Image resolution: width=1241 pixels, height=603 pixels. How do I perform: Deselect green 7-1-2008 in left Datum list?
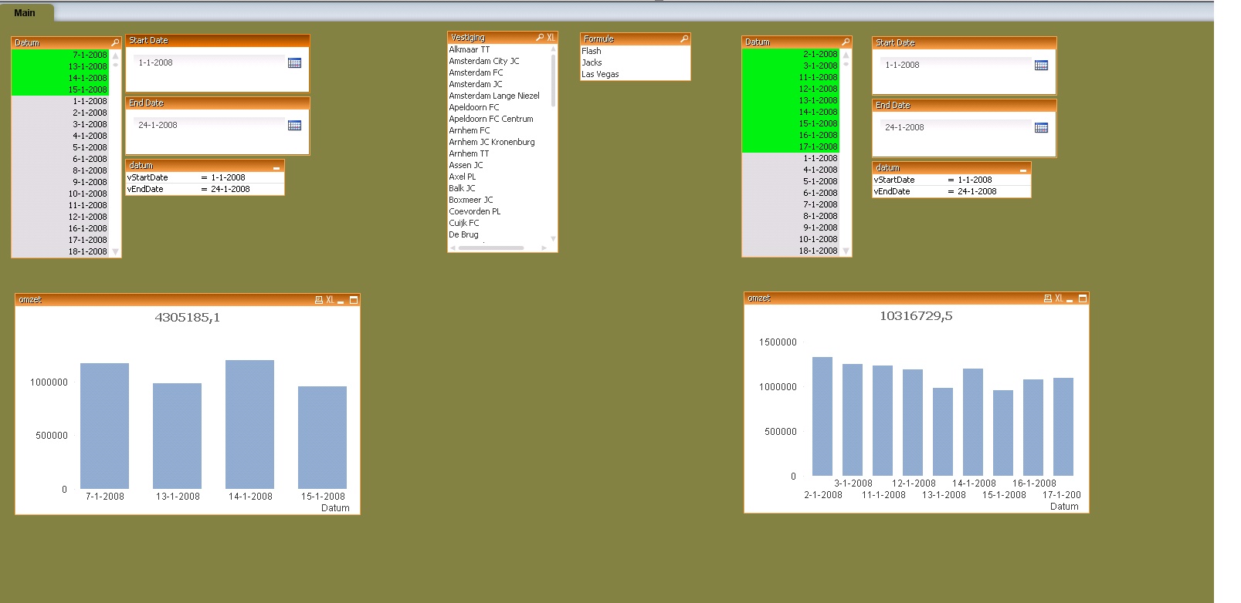60,55
